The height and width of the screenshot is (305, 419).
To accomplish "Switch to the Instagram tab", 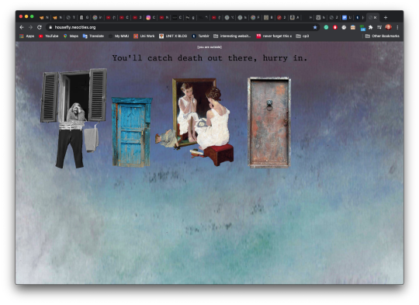I will tap(151, 17).
